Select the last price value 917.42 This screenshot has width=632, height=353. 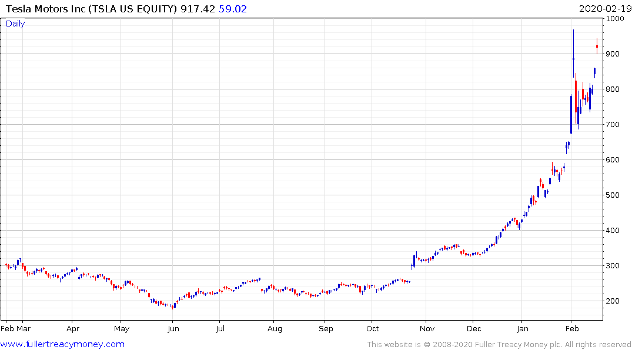[198, 9]
